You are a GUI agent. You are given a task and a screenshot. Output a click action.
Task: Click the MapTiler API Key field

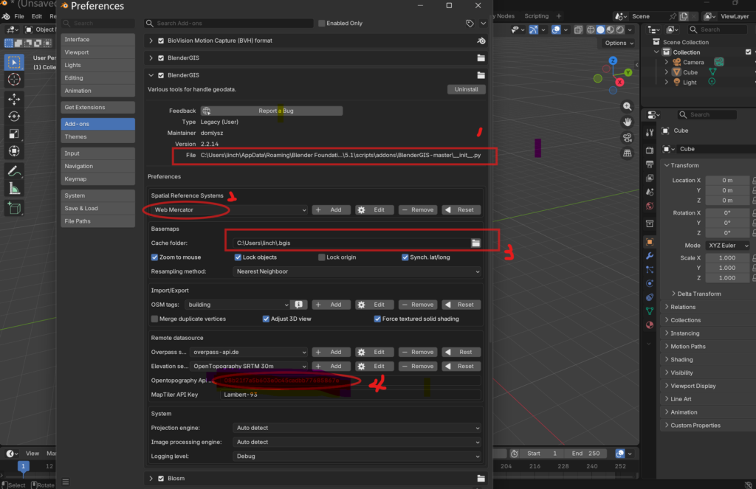click(350, 395)
